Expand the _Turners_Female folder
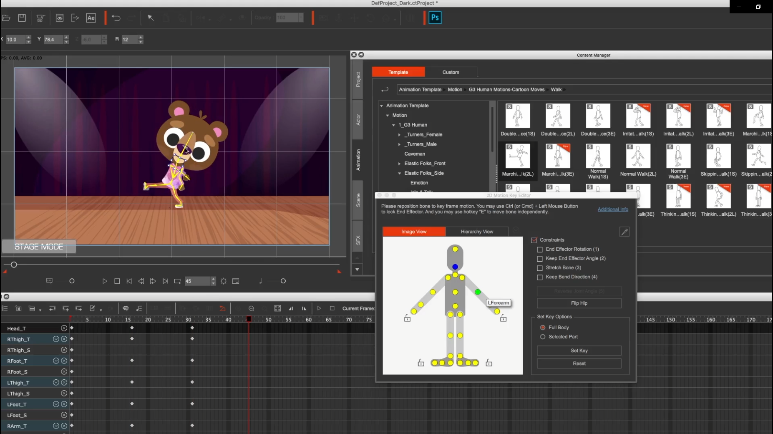 click(x=399, y=135)
